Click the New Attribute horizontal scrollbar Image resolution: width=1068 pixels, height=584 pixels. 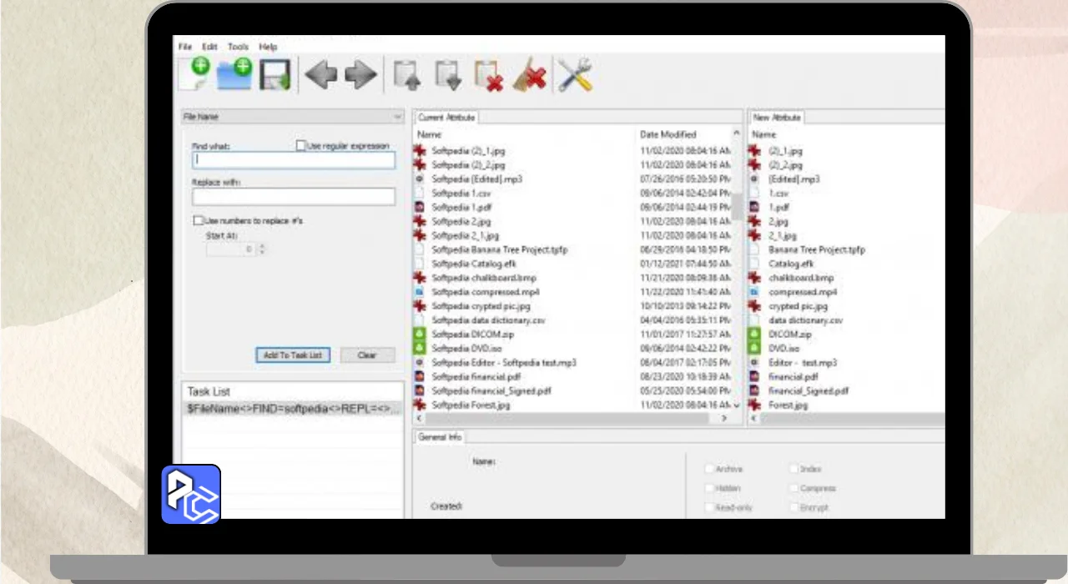point(847,418)
